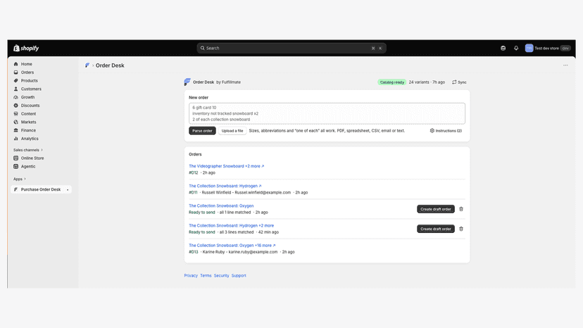The height and width of the screenshot is (328, 583).
Task: Click the Home house icon
Action: click(15, 64)
